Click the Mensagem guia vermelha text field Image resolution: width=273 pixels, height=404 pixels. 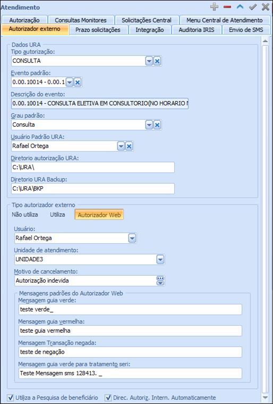tap(130, 331)
